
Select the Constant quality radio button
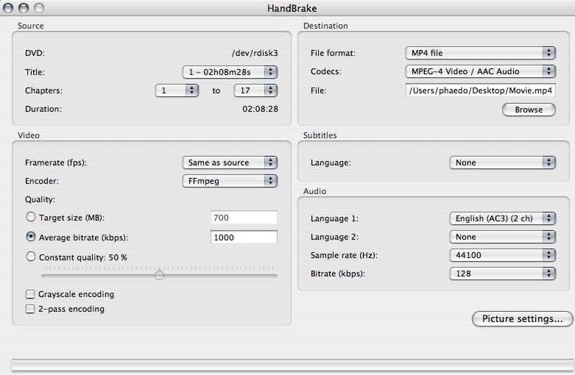(x=31, y=257)
